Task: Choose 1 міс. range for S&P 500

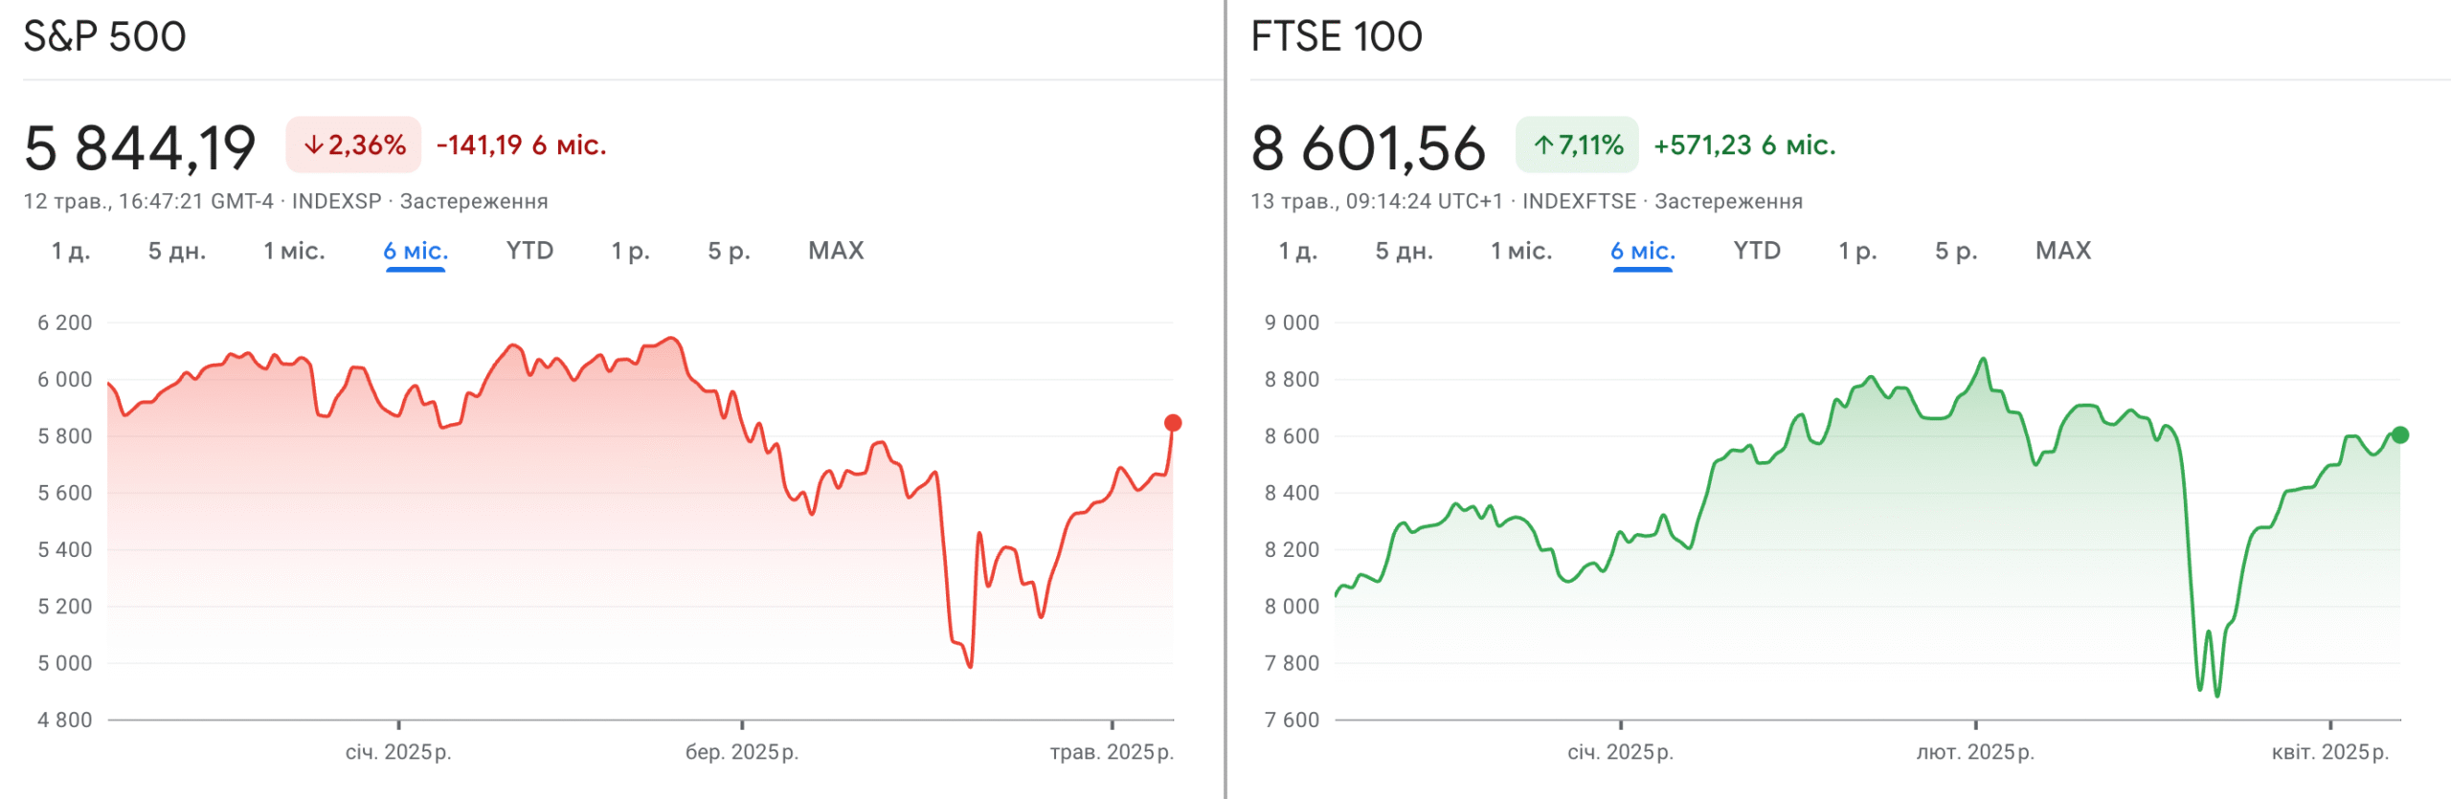Action: pos(294,251)
